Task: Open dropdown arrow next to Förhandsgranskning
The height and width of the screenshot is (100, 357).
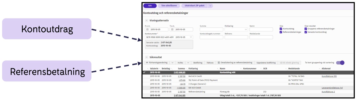Action: tap(172, 63)
